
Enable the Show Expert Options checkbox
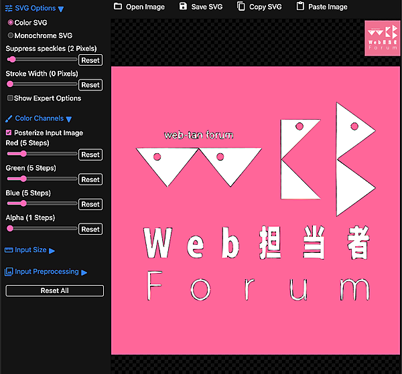(9, 98)
